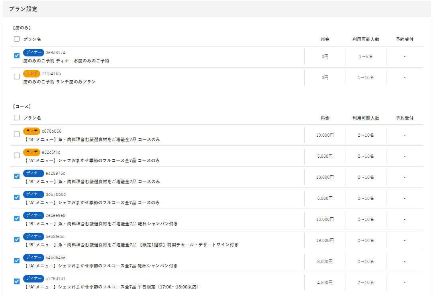Click 料金 column header in コース table
435x296 pixels.
[325, 118]
